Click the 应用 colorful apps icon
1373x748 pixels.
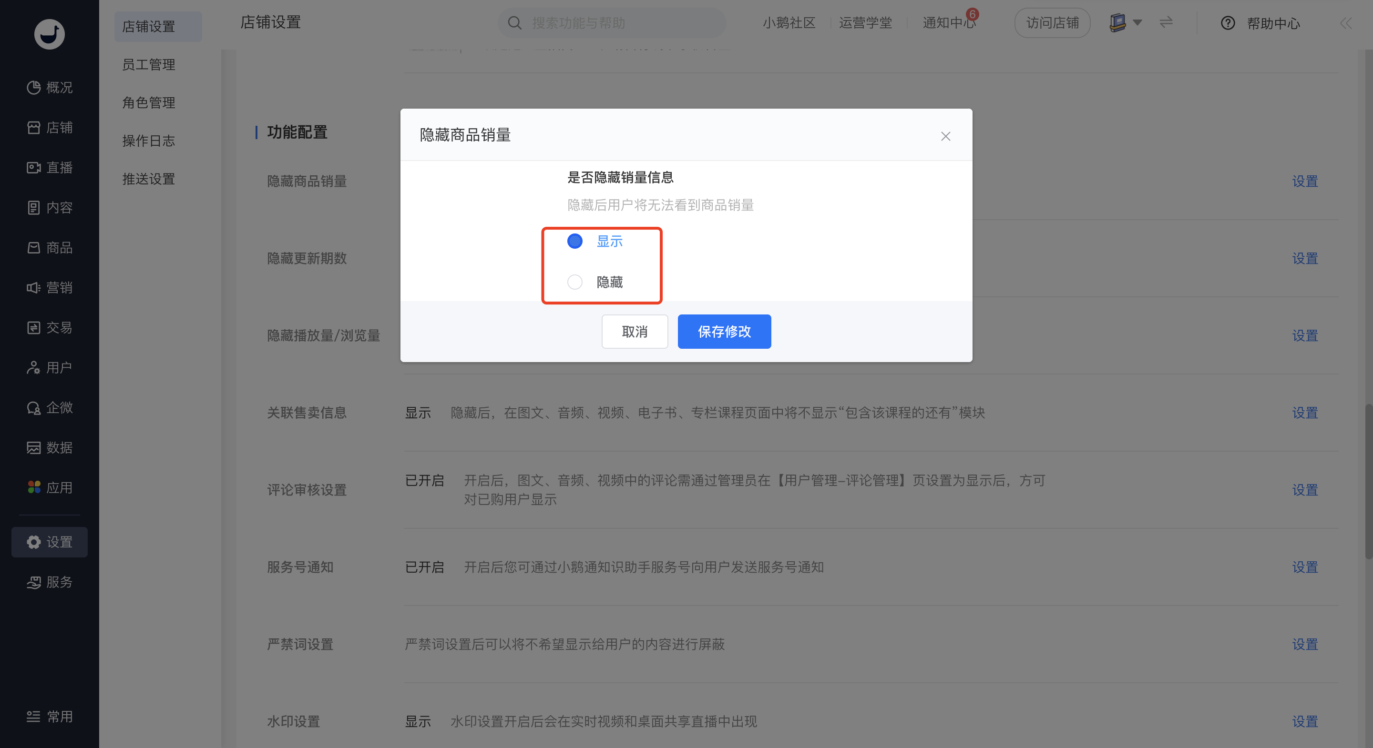tap(33, 487)
